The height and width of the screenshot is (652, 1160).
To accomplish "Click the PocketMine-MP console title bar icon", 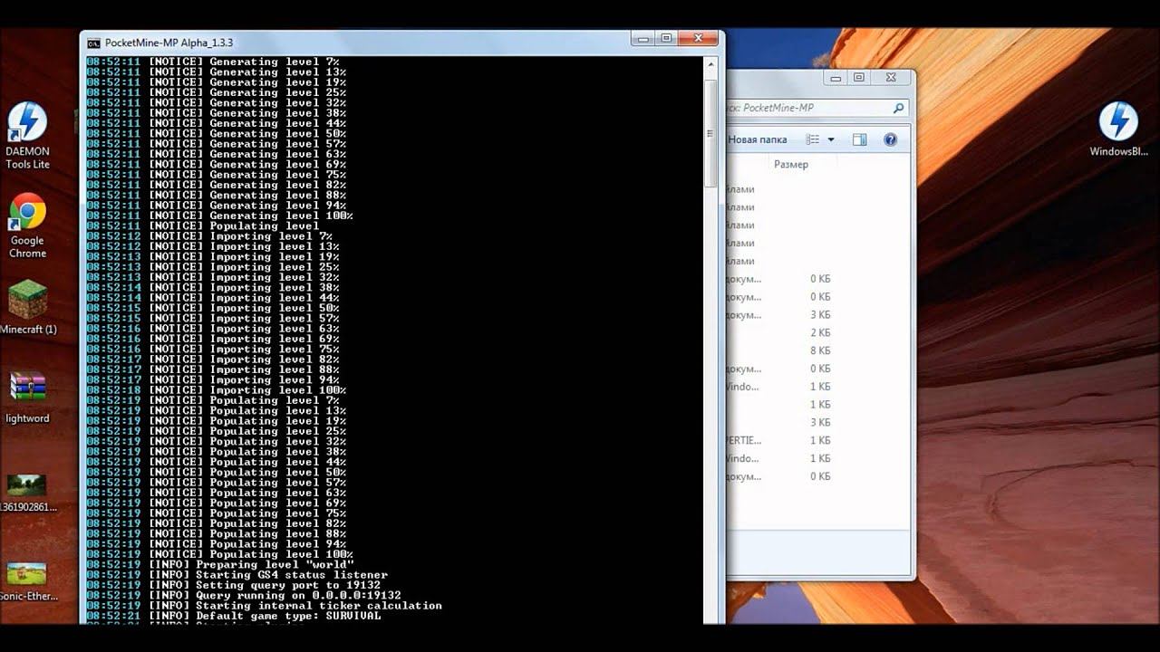I will [x=93, y=43].
